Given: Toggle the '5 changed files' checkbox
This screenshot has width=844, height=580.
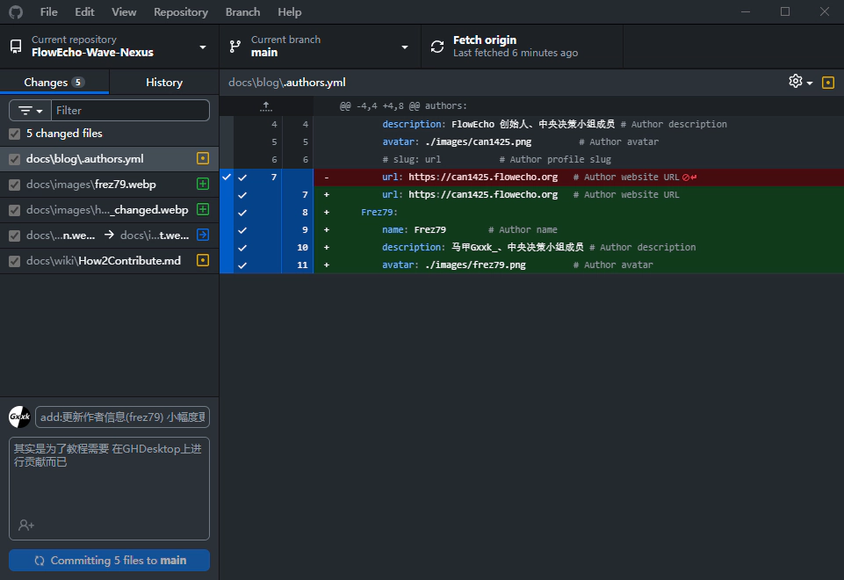Looking at the screenshot, I should click(14, 134).
